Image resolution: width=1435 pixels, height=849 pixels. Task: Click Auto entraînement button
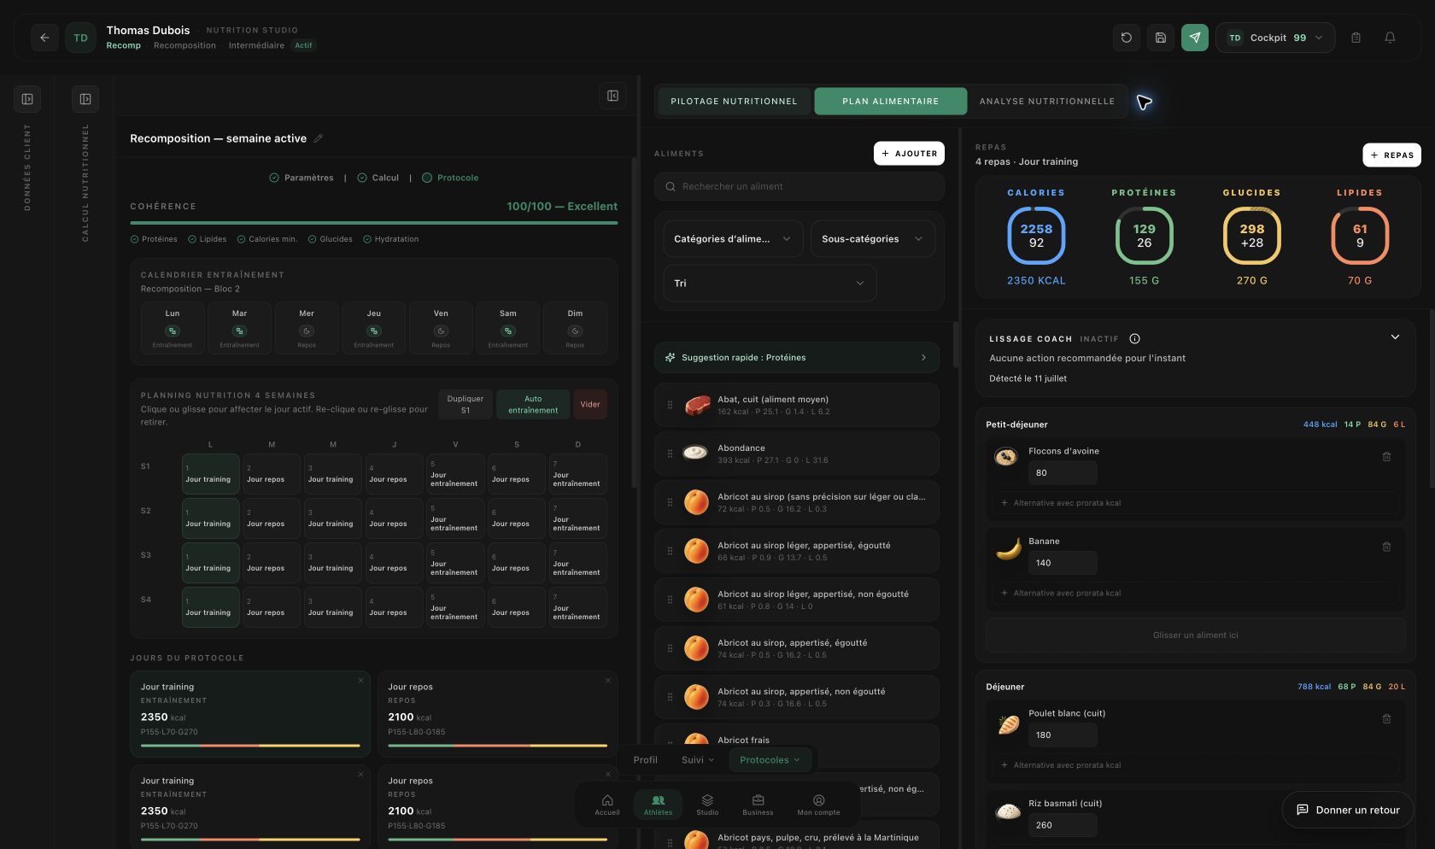click(533, 405)
